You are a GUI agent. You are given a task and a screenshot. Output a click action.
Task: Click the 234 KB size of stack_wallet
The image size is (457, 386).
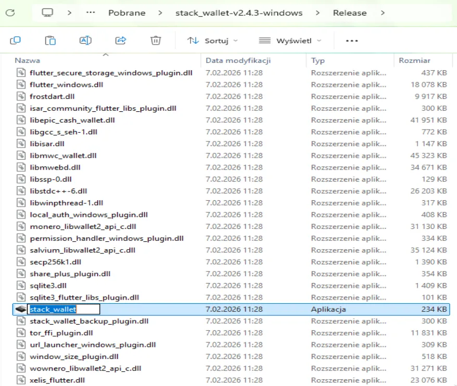point(434,309)
